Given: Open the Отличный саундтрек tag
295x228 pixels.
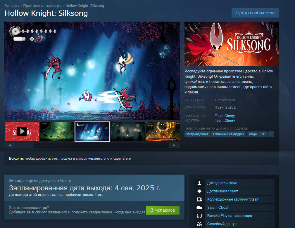Looking at the screenshot, I should pyautogui.click(x=229, y=134).
